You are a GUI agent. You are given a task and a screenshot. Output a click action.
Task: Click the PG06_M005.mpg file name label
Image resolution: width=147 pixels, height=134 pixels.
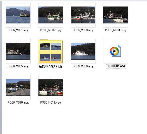tap(18, 66)
